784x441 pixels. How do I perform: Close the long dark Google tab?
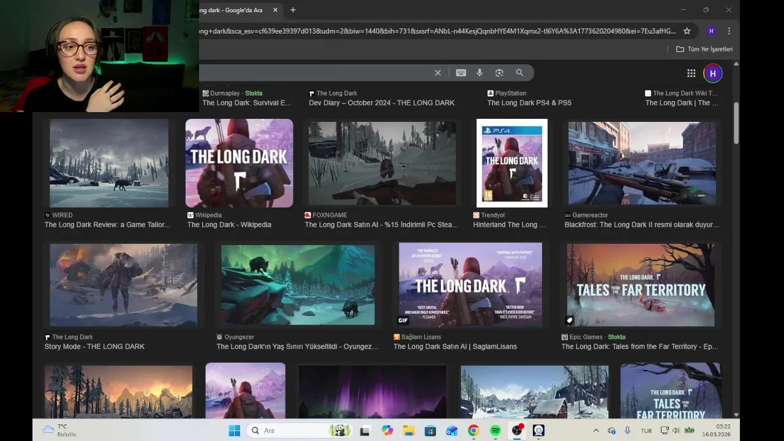[x=275, y=10]
